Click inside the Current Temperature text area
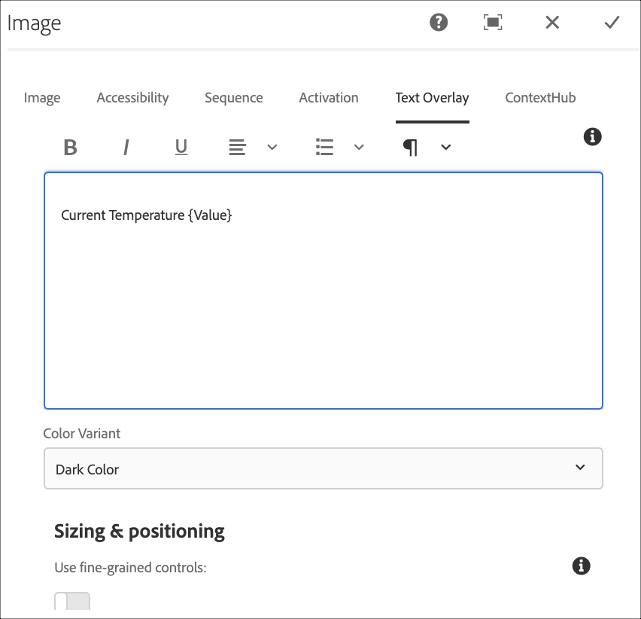Image resolution: width=641 pixels, height=619 pixels. point(324,301)
